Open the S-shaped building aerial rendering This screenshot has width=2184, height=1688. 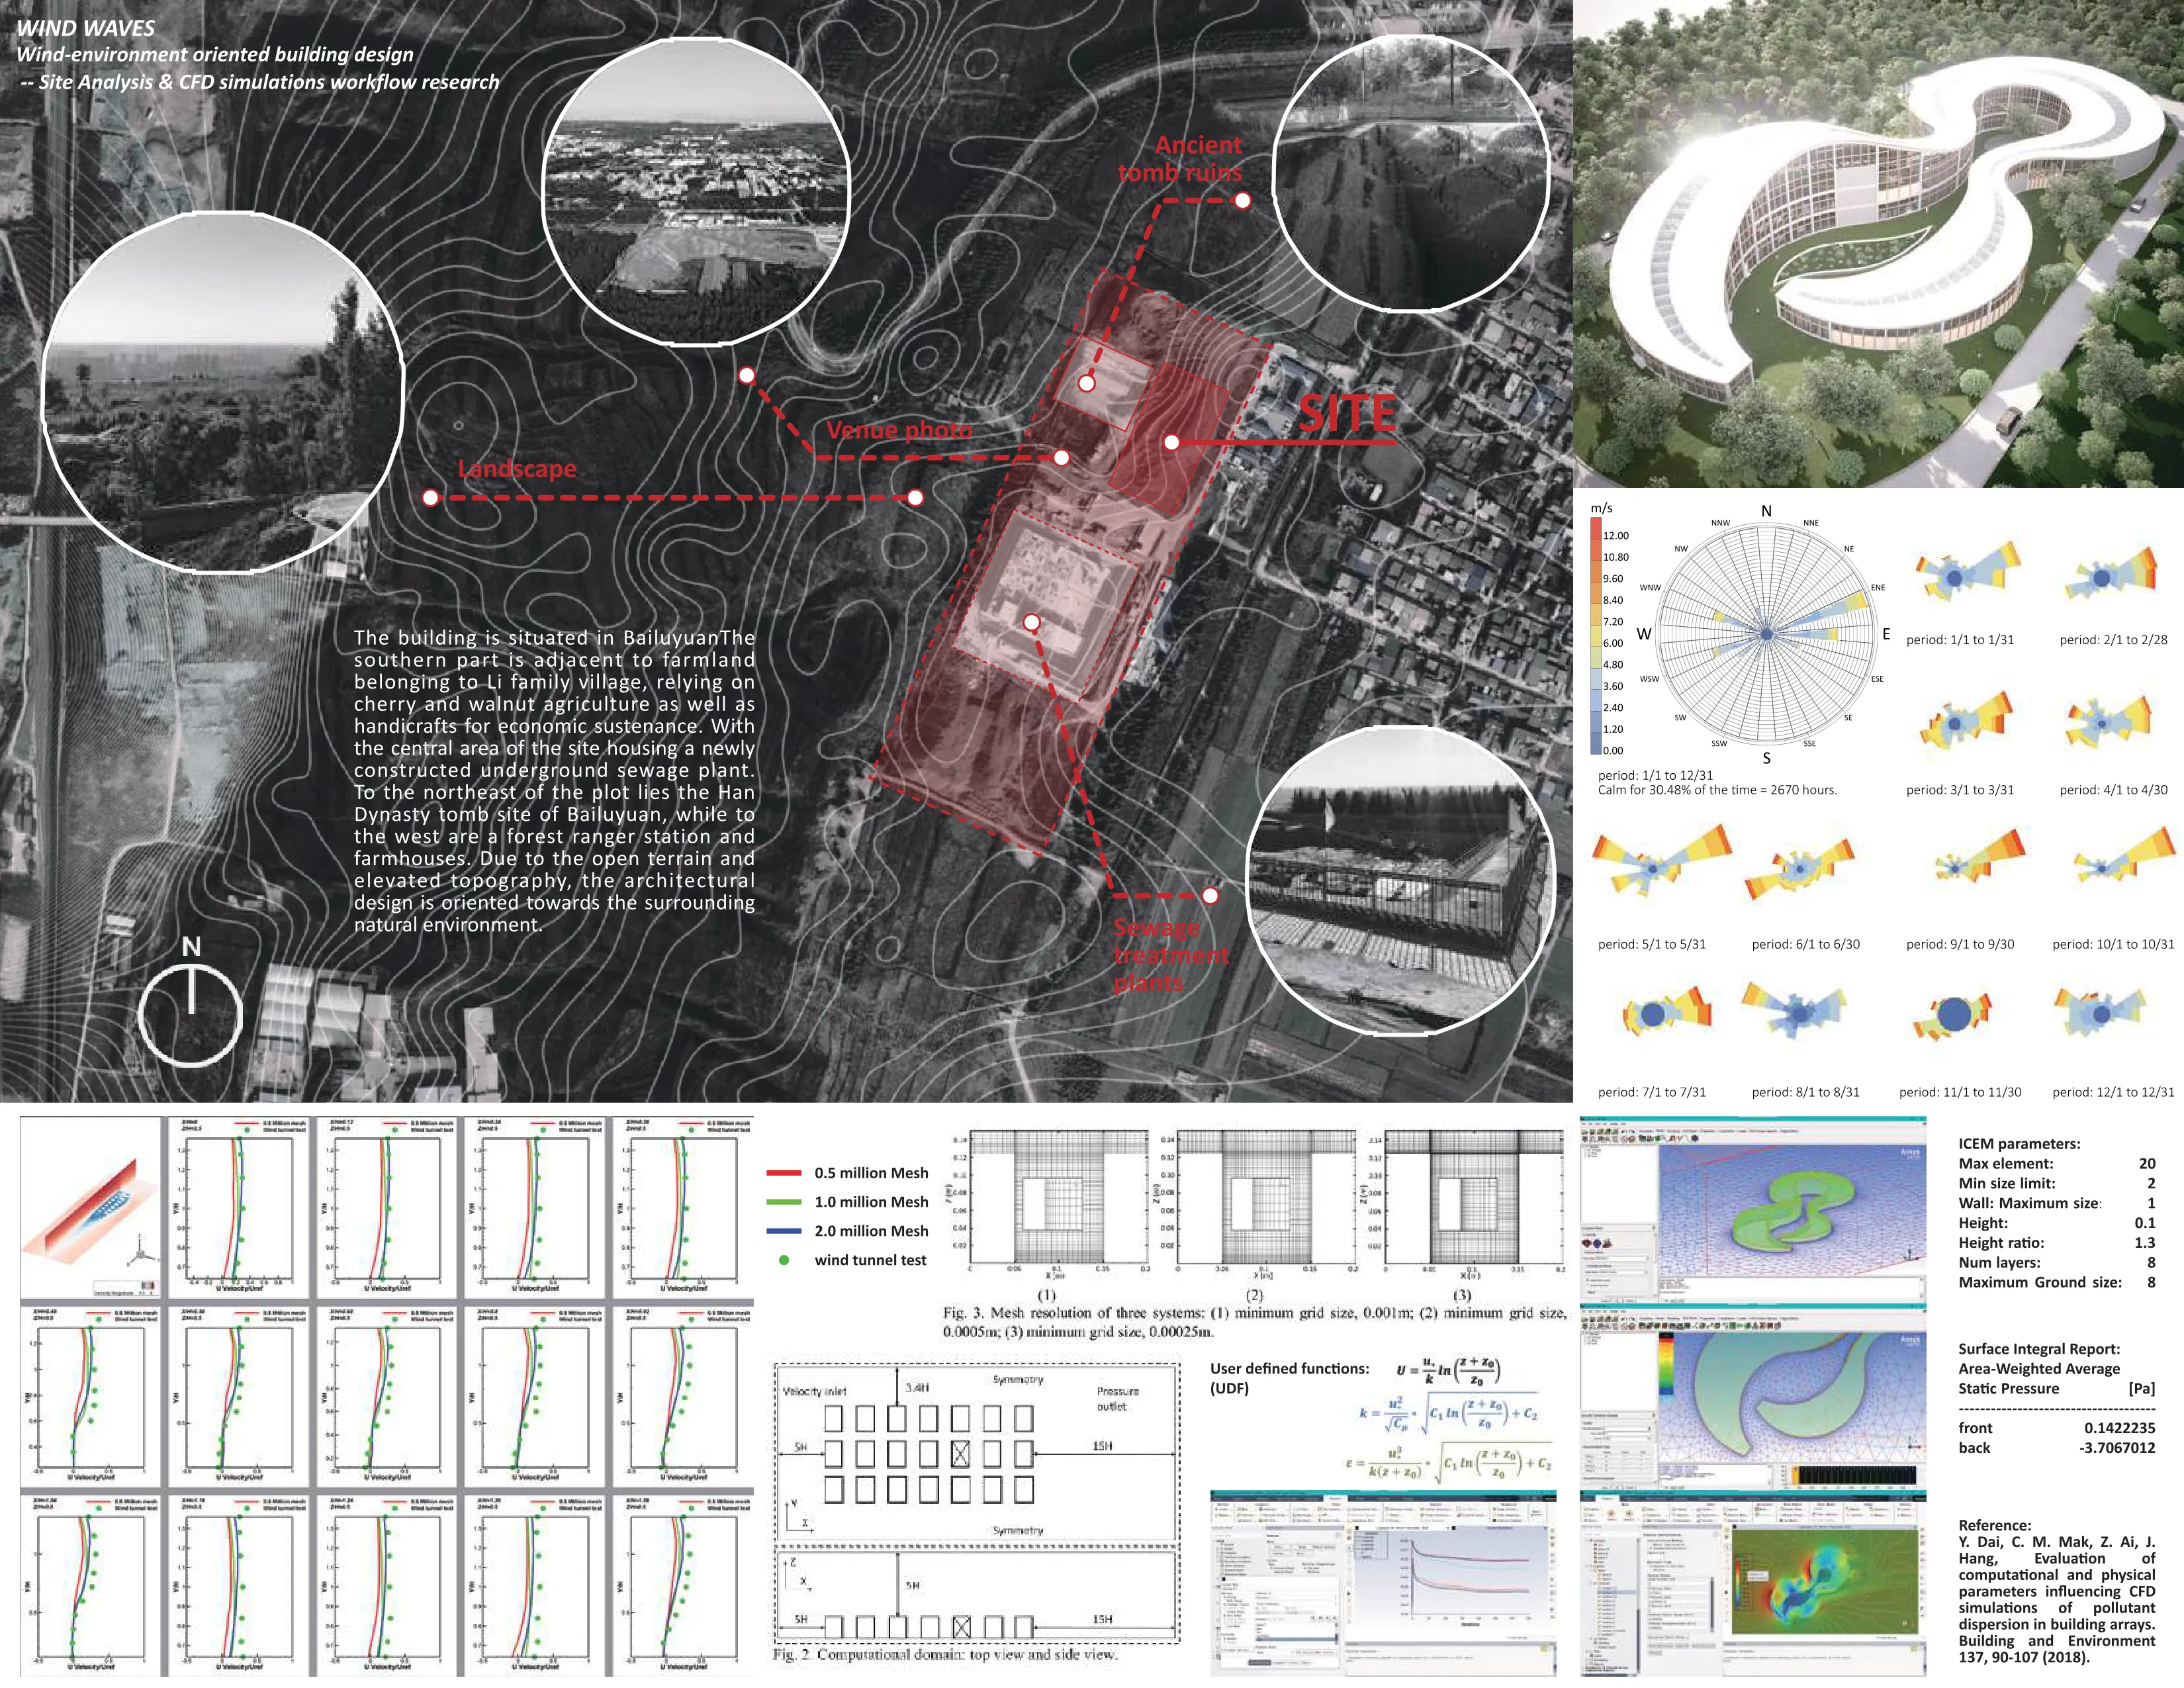(1879, 244)
